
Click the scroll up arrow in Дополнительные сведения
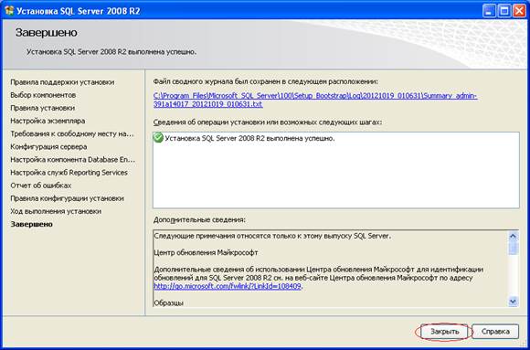coord(514,236)
